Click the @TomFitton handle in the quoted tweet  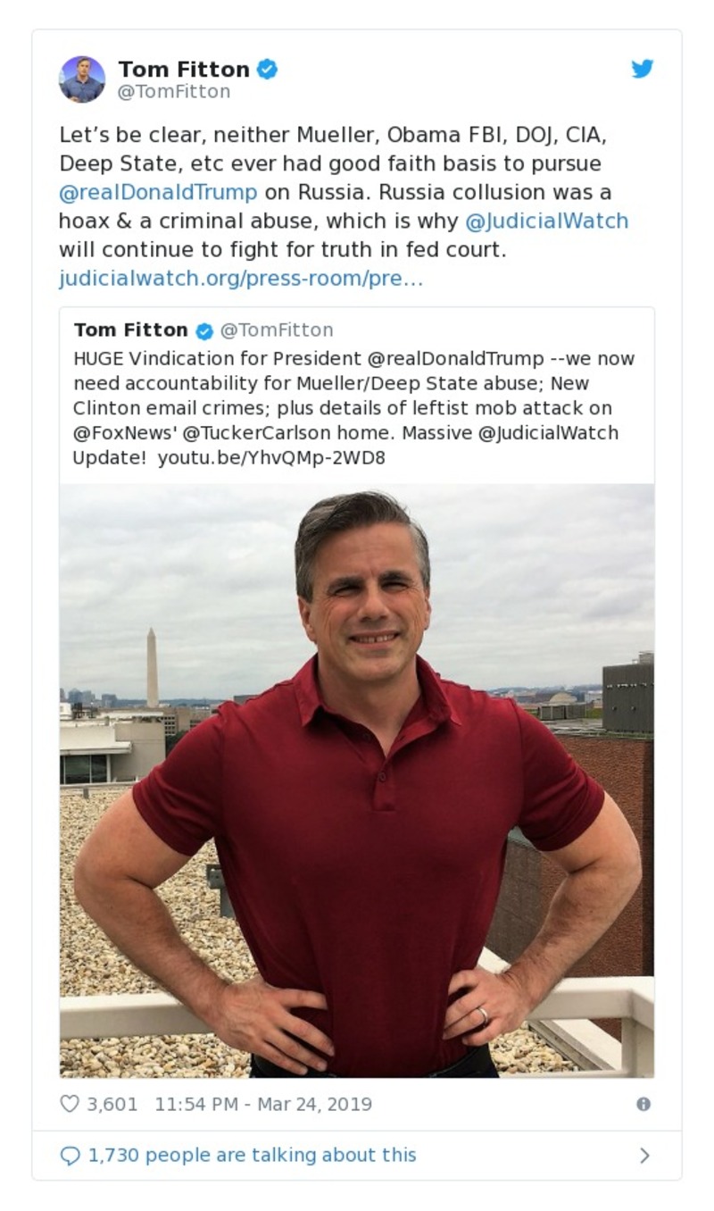[277, 330]
